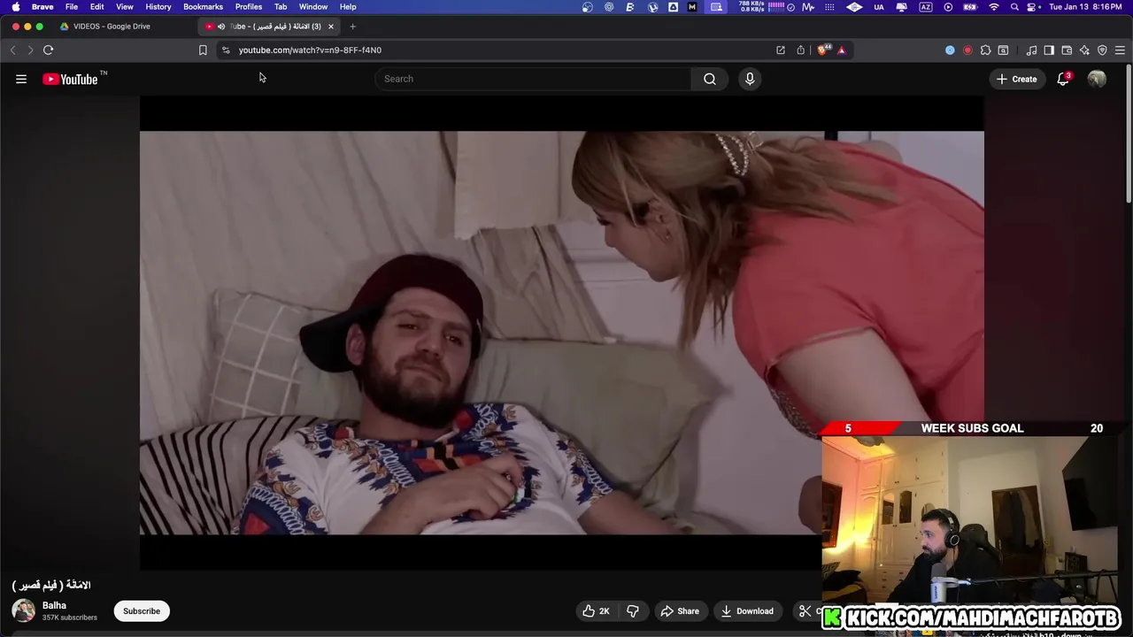The height and width of the screenshot is (637, 1133).
Task: Open Brave main hamburger menu
Action: point(1120,50)
